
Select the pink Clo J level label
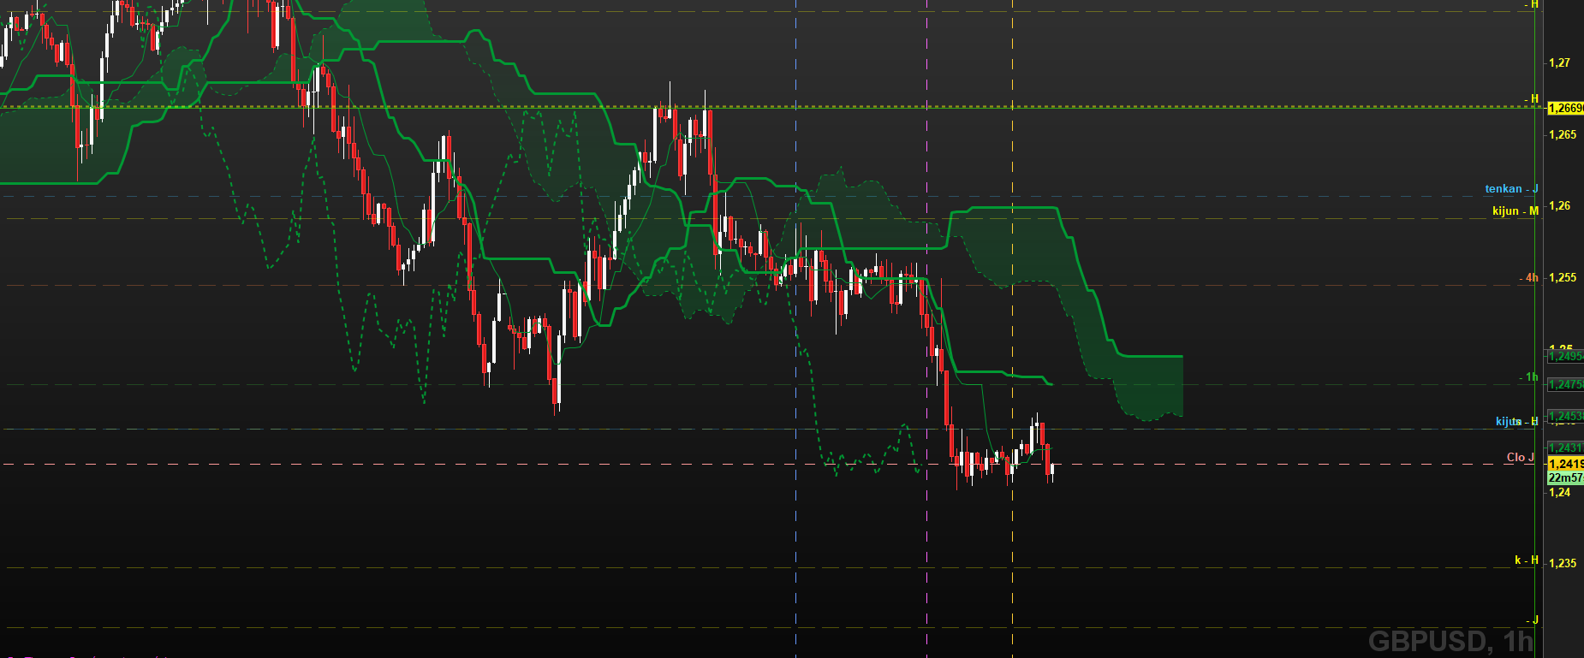pos(1521,457)
